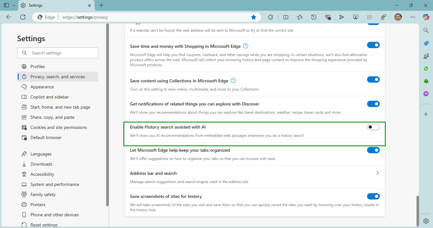Click the Workspaces people-link toolbar icon
Viewport: 433px width, 228px height.
[x=384, y=17]
